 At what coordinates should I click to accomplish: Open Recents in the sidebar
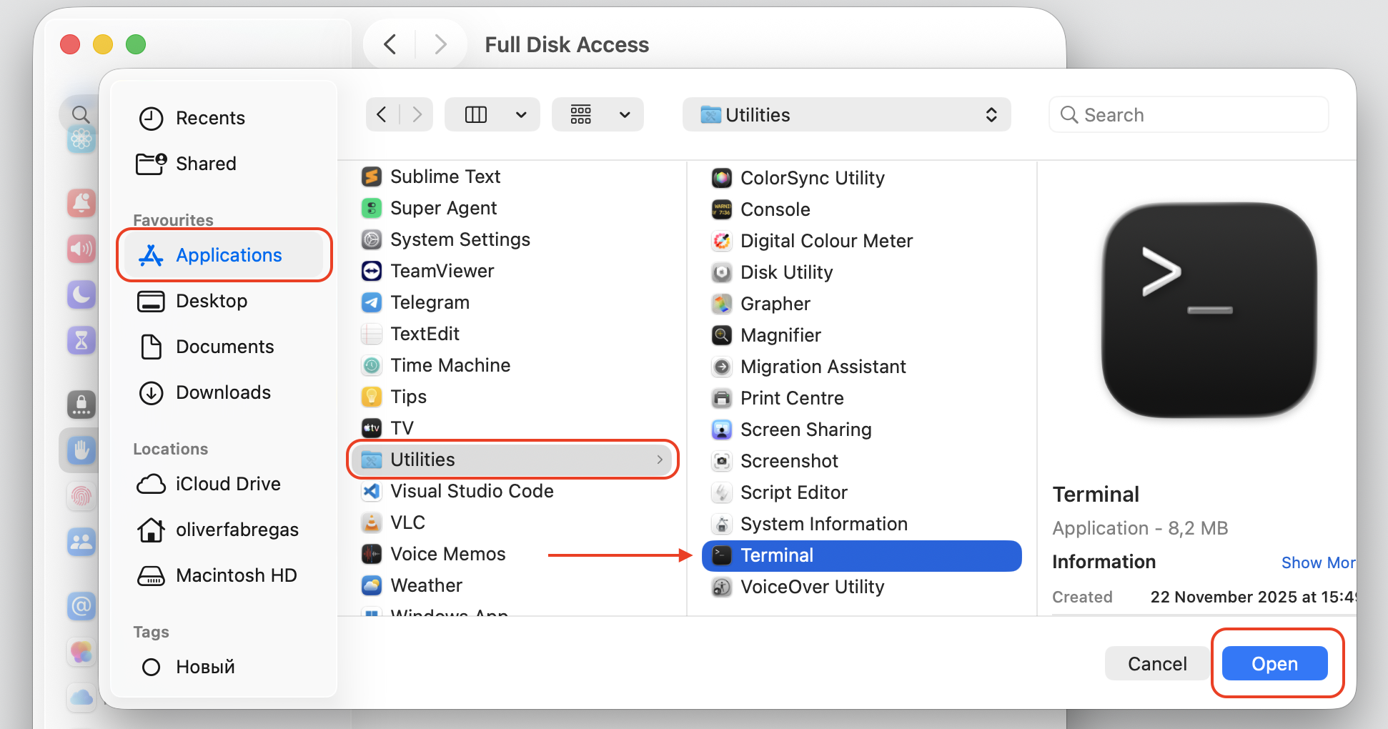click(x=225, y=118)
